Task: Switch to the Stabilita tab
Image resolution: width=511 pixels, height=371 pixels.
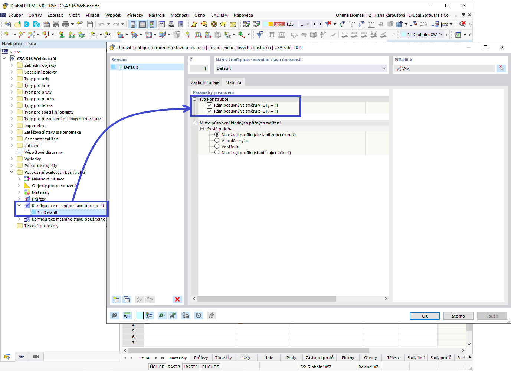Action: tap(233, 82)
